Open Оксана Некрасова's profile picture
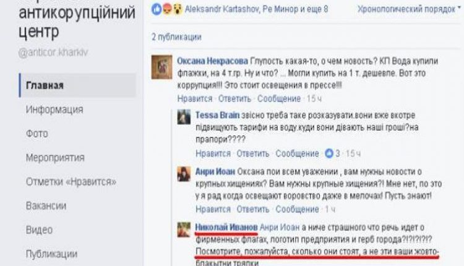The width and height of the screenshot is (464, 266). [x=161, y=67]
